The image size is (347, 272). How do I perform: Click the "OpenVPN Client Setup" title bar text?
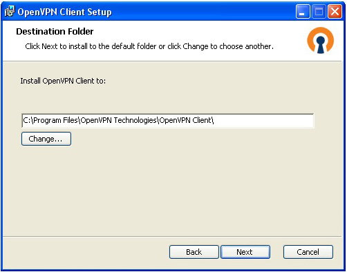pos(64,12)
